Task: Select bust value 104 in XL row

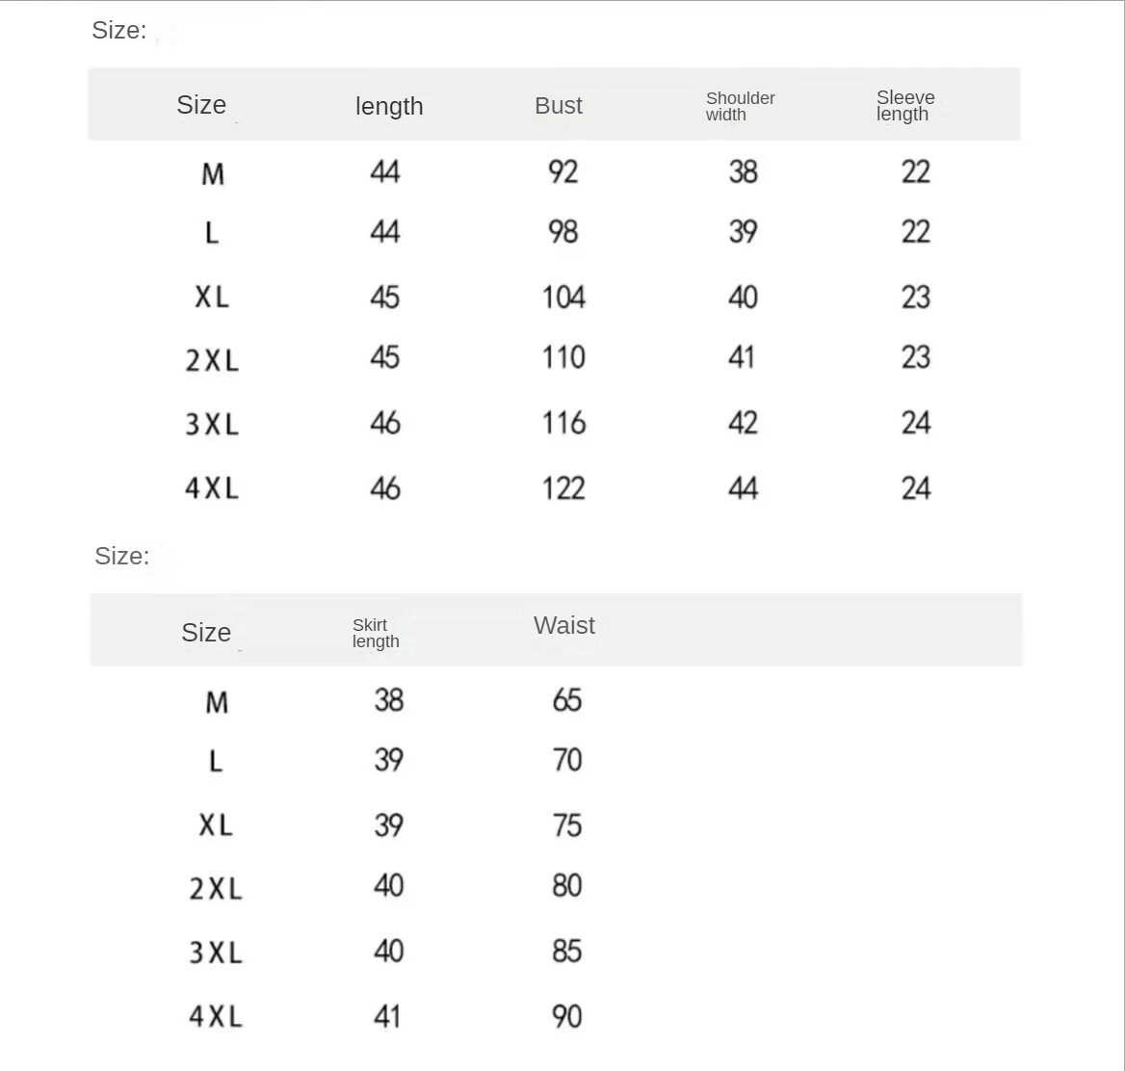Action: click(563, 297)
